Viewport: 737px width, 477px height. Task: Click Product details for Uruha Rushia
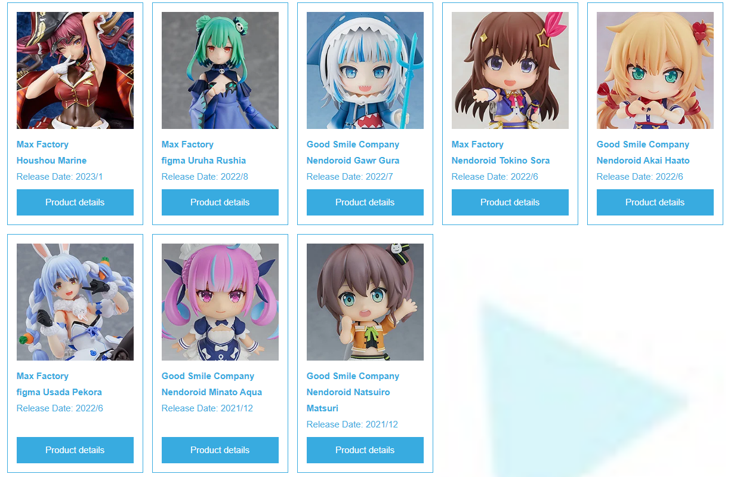220,202
